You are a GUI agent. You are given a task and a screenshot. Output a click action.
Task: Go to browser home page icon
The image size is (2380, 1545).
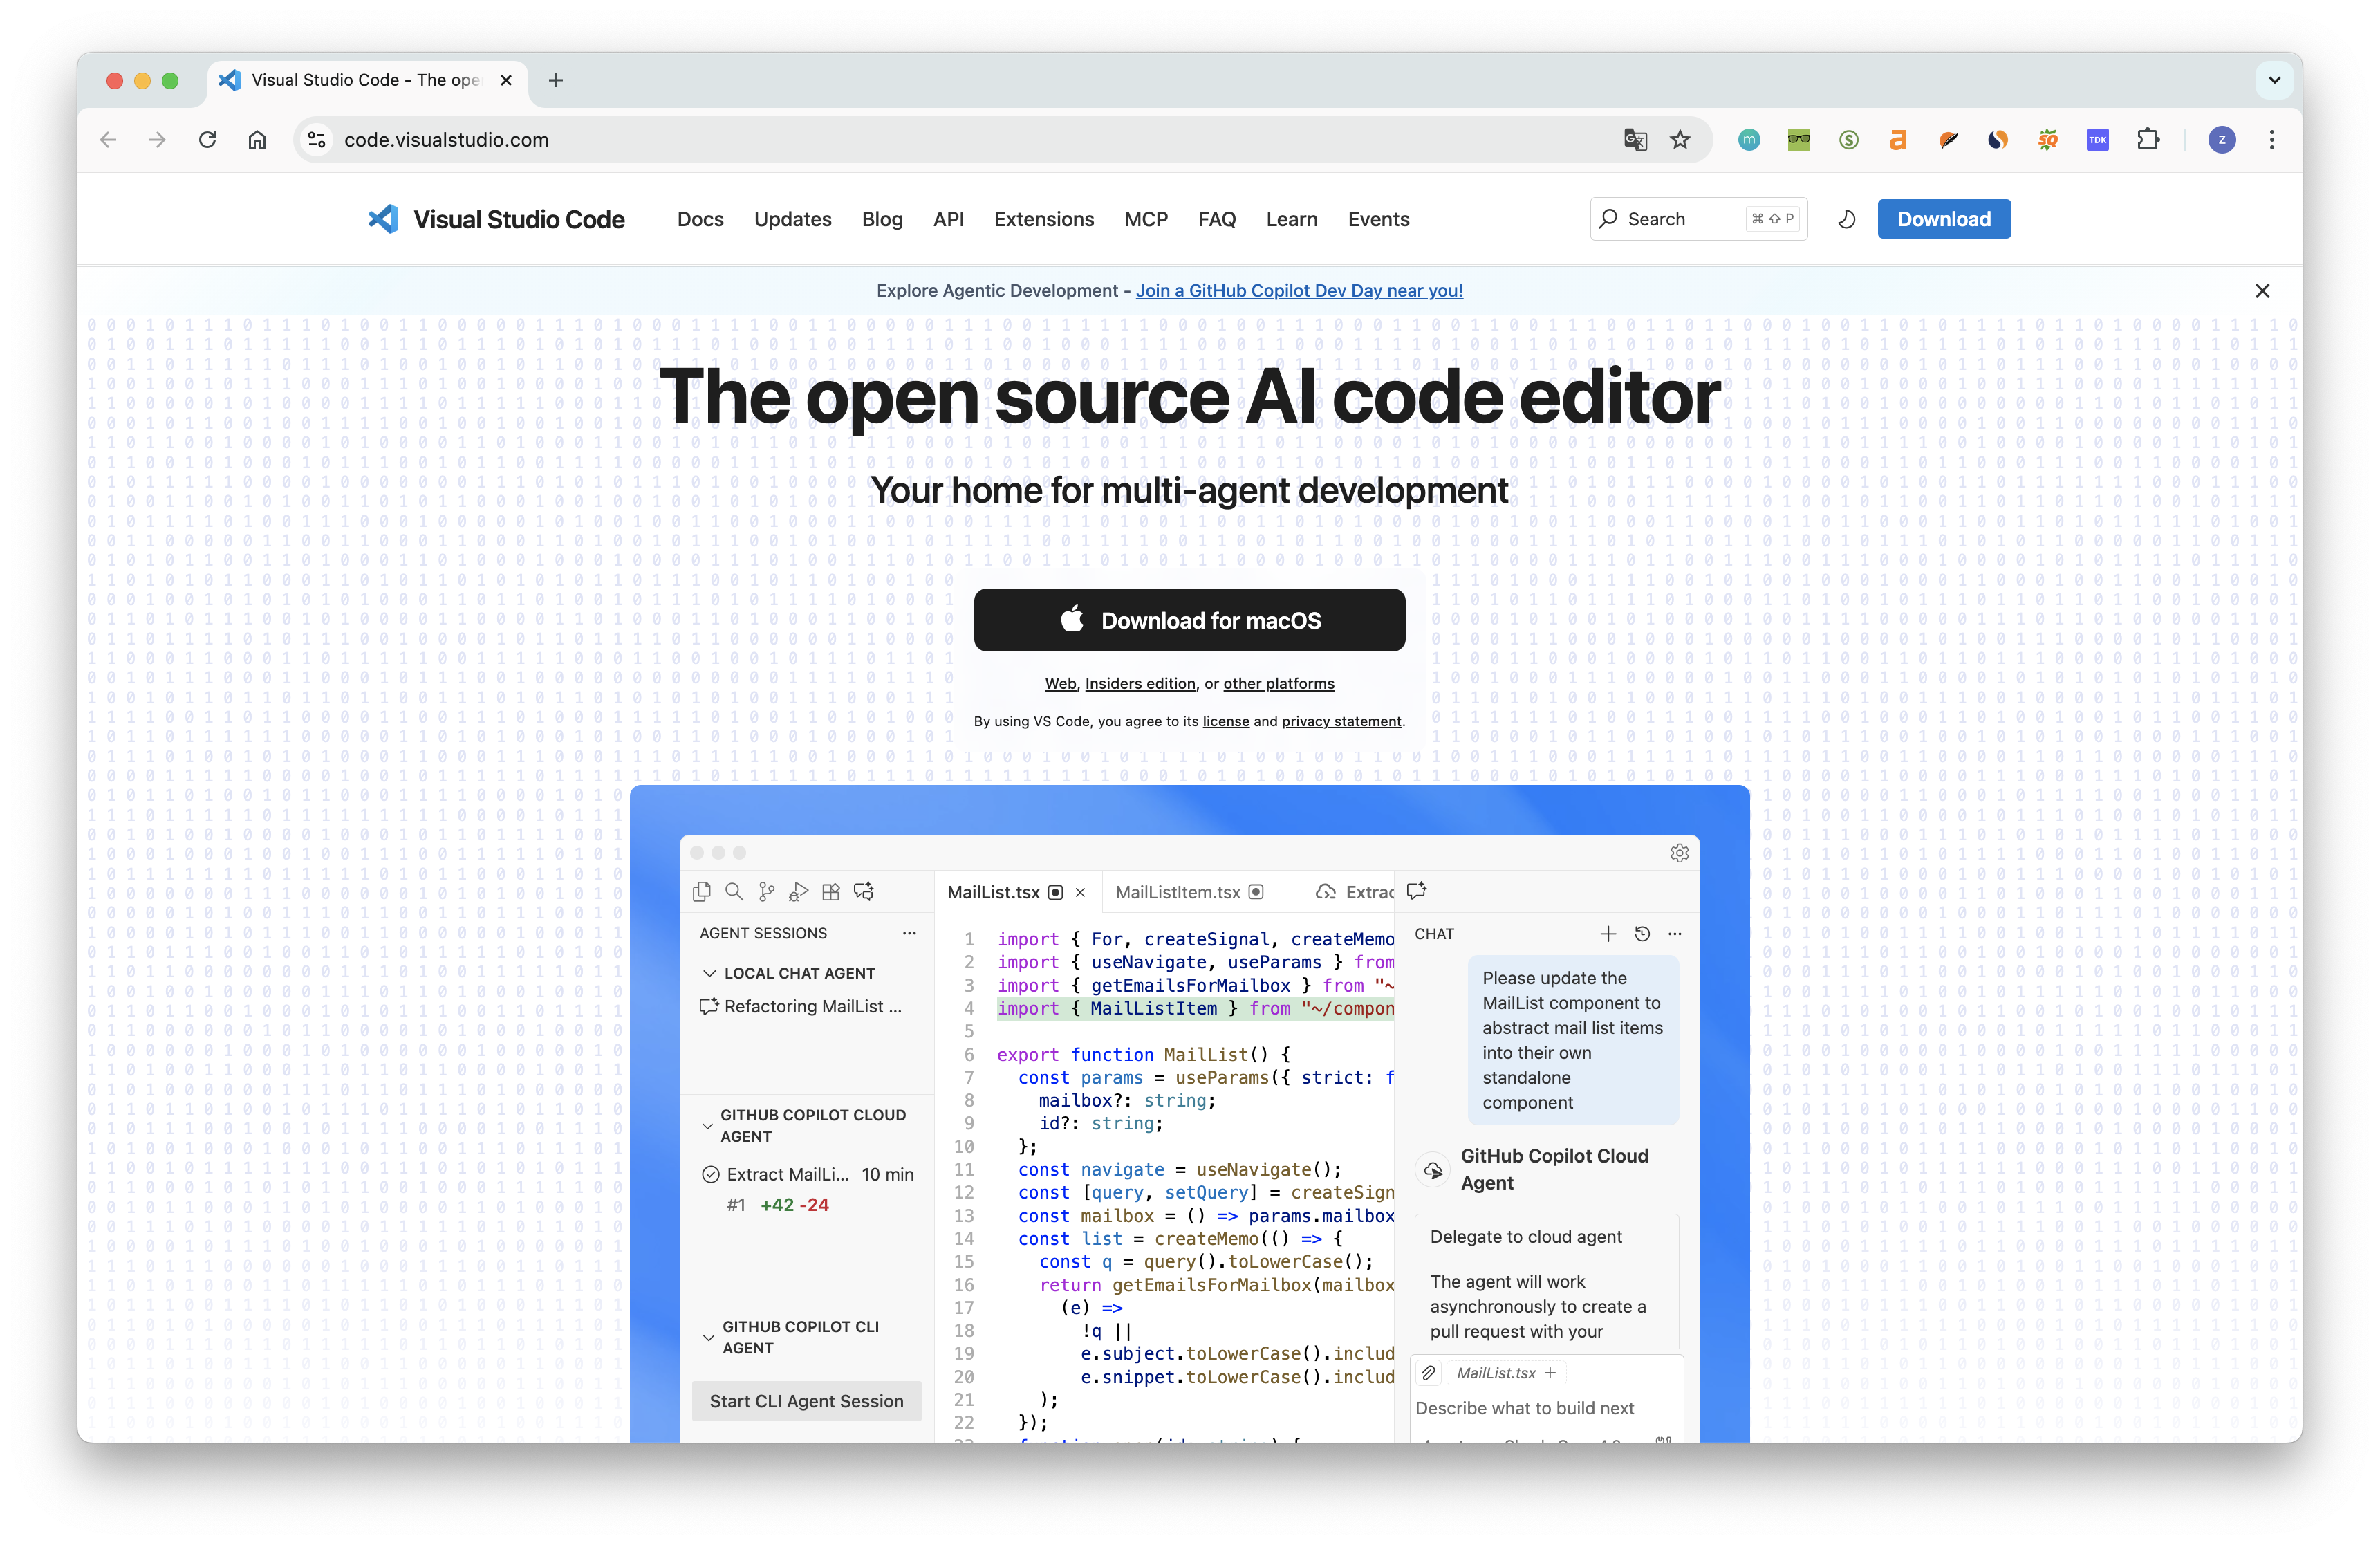(257, 140)
